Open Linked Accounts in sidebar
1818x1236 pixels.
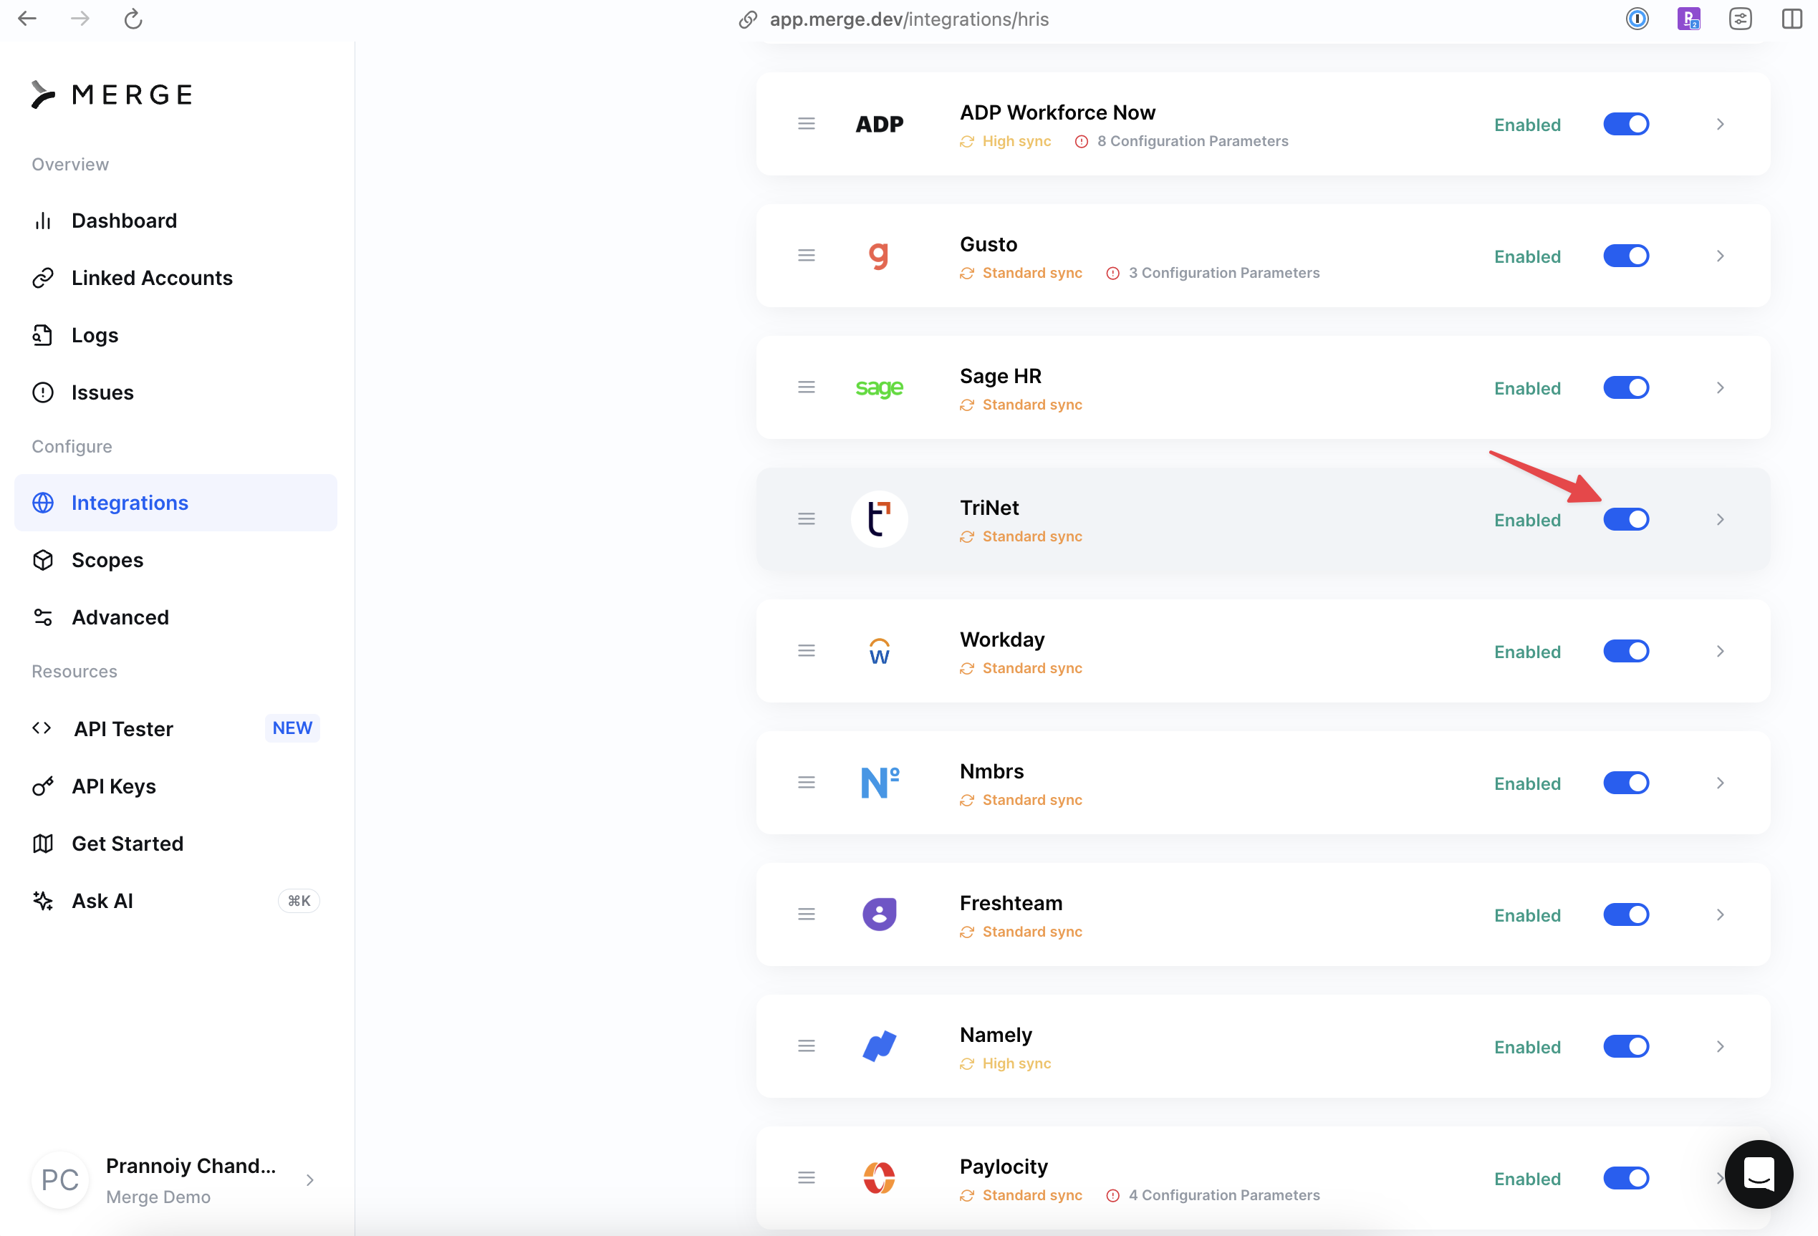(152, 278)
